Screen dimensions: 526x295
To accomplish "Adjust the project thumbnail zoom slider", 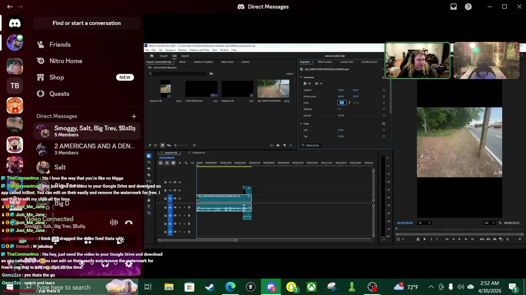I will (181, 145).
